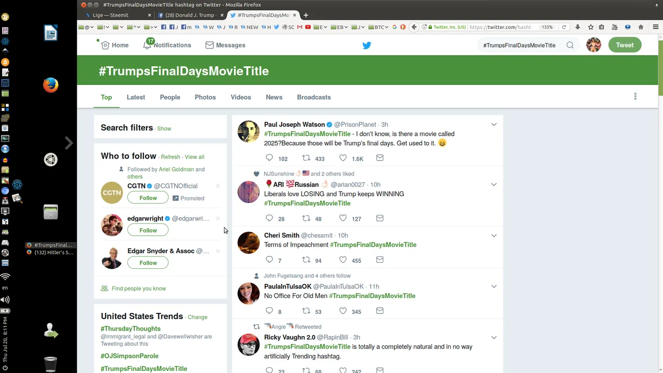Switch to the News tab

pyautogui.click(x=274, y=97)
